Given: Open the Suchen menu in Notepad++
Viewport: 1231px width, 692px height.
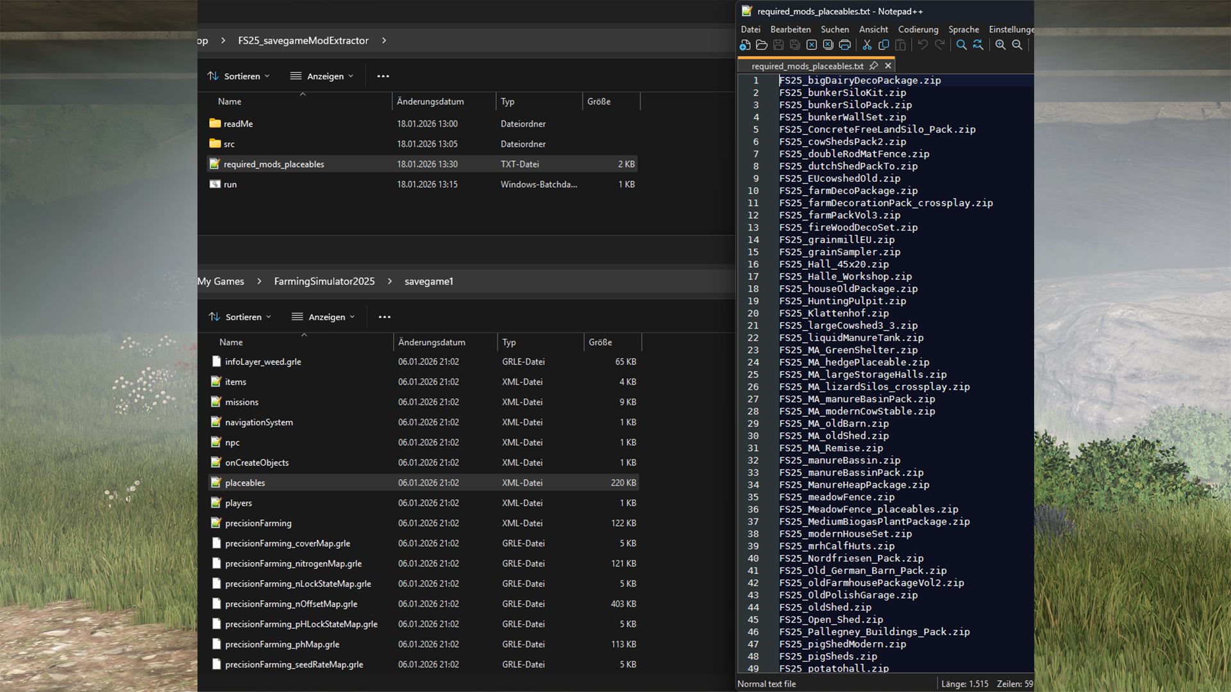Looking at the screenshot, I should pyautogui.click(x=834, y=29).
